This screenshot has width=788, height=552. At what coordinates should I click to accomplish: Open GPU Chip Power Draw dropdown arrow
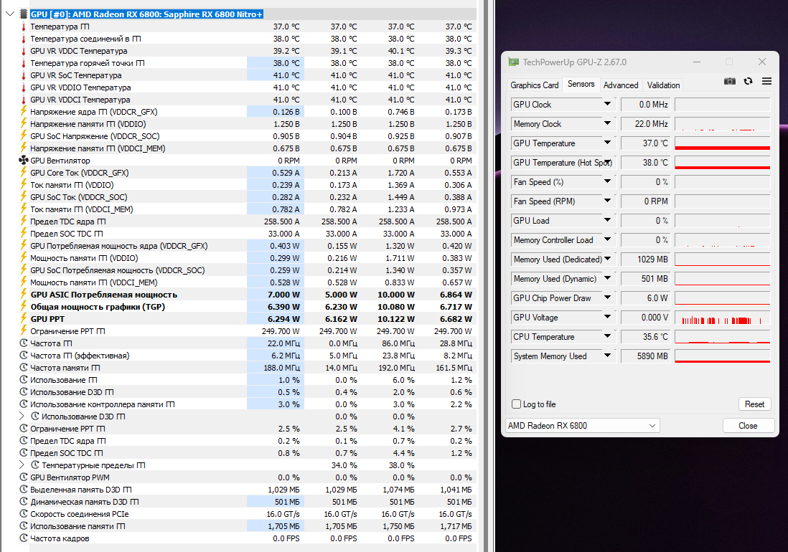click(607, 298)
